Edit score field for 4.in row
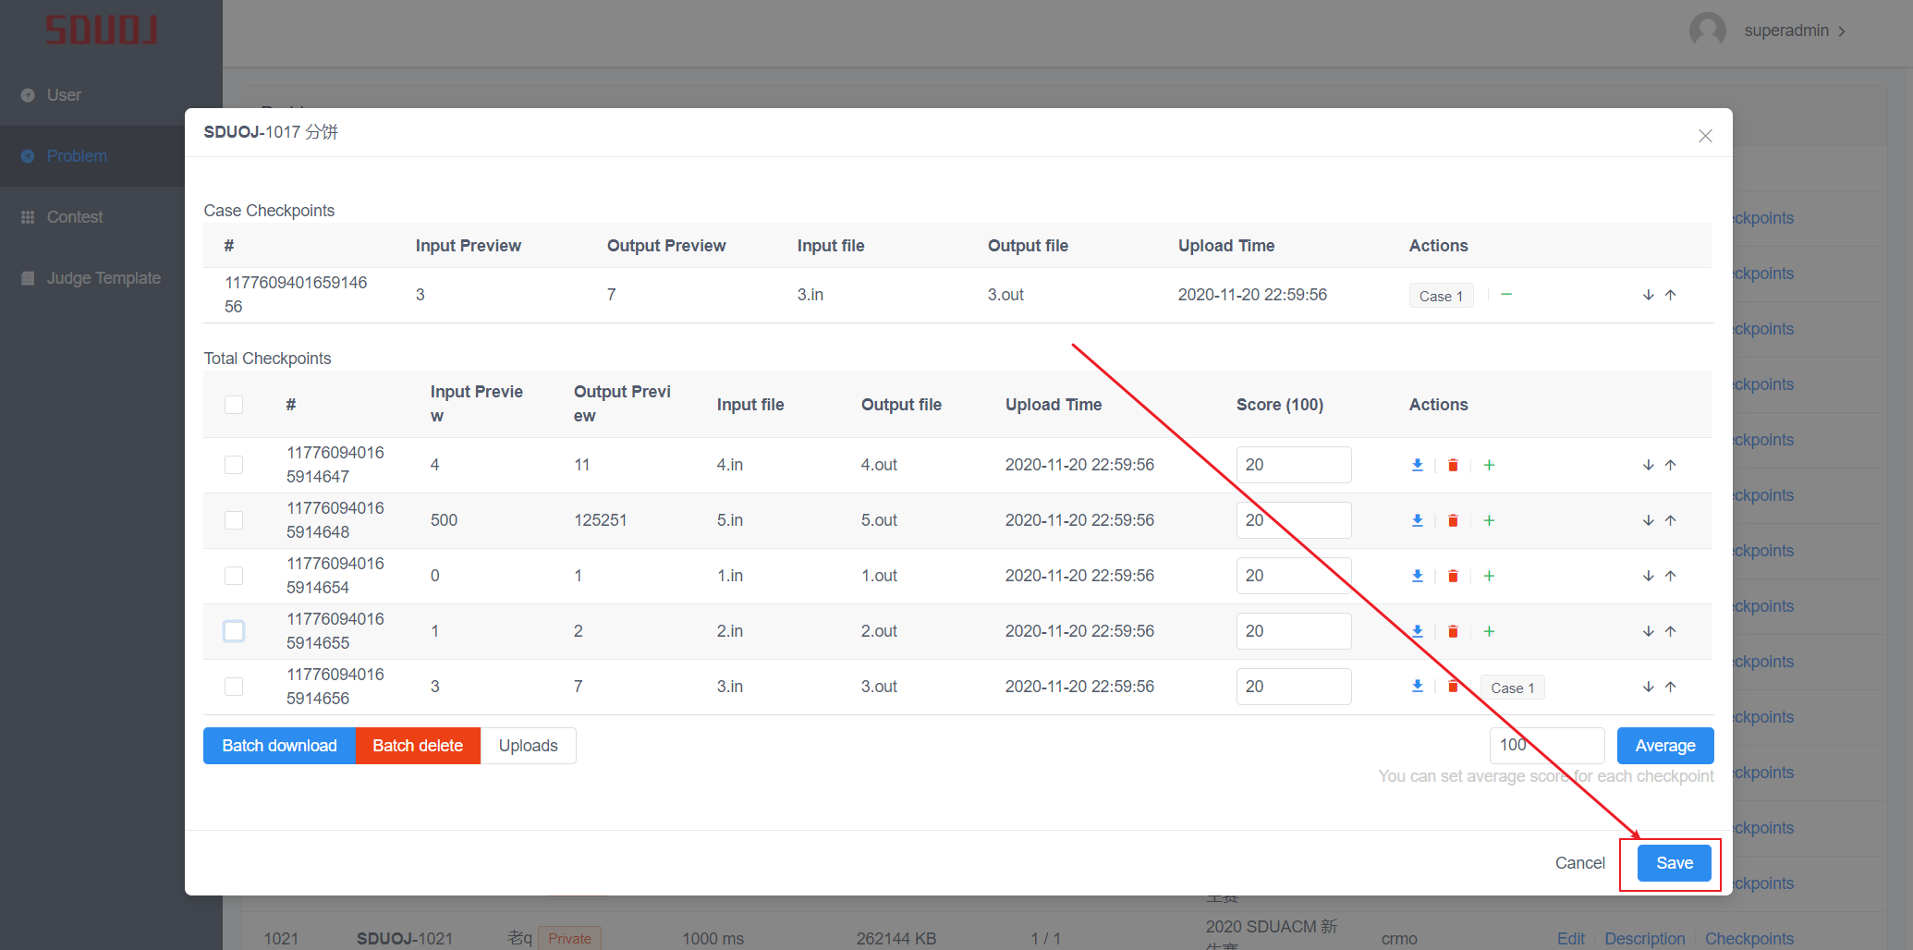Viewport: 1913px width, 950px height. (x=1294, y=465)
